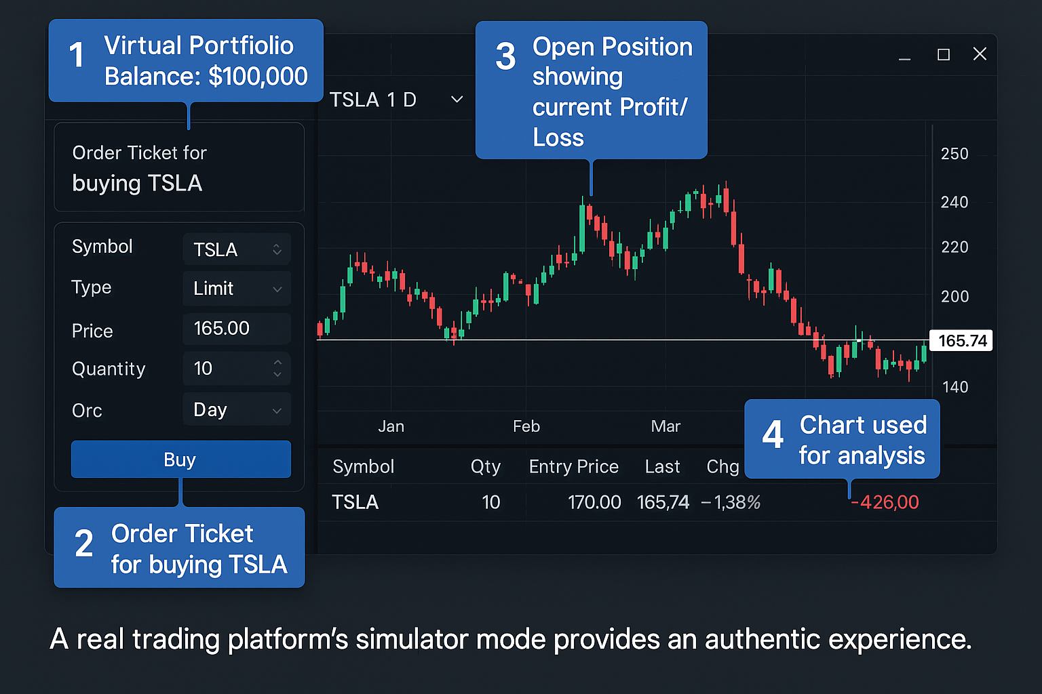Click the Feb label on time axis
Viewport: 1042px width, 694px height.
pyautogui.click(x=526, y=426)
